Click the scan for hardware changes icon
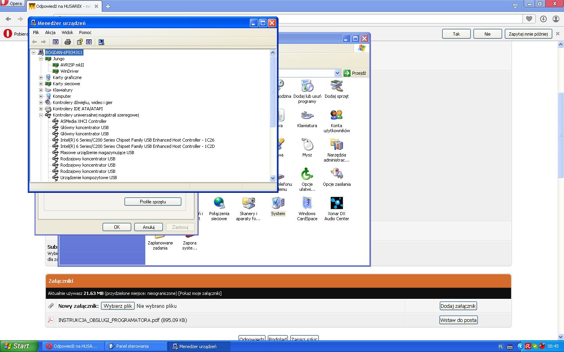This screenshot has width=564, height=352. point(101,42)
